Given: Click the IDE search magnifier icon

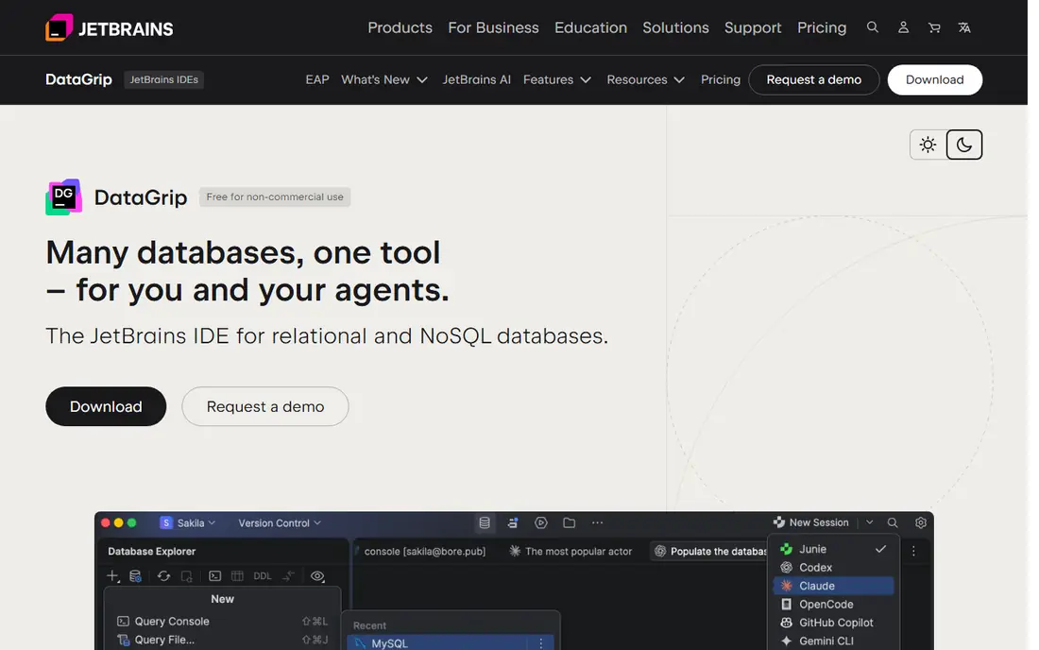Looking at the screenshot, I should pos(893,522).
